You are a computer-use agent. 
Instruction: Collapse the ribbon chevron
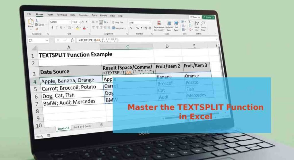click(x=216, y=33)
